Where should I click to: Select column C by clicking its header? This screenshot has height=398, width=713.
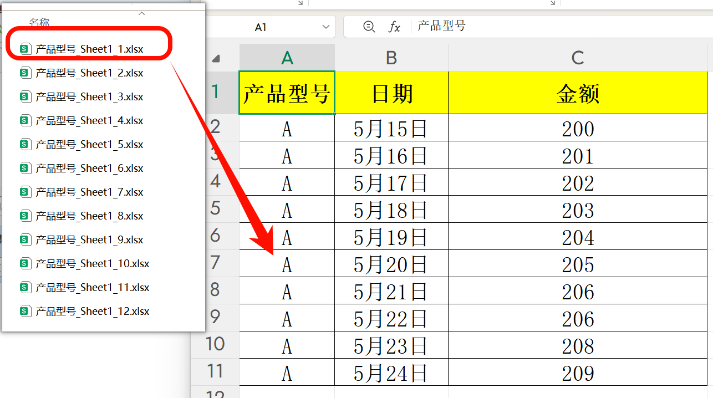click(578, 57)
